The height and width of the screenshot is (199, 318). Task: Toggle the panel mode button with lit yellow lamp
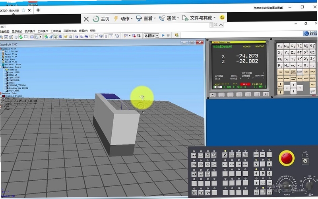click(225, 155)
